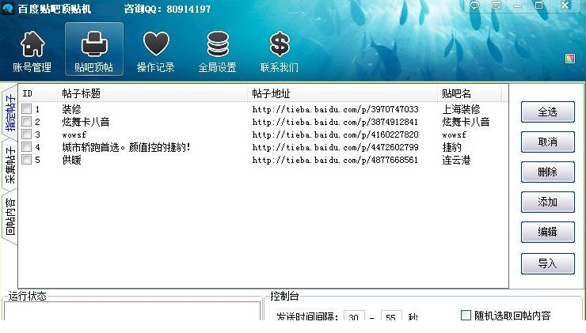This screenshot has width=586, height=333.
Task: Select 贴吧顶帖 printer icon
Action: 94,44
